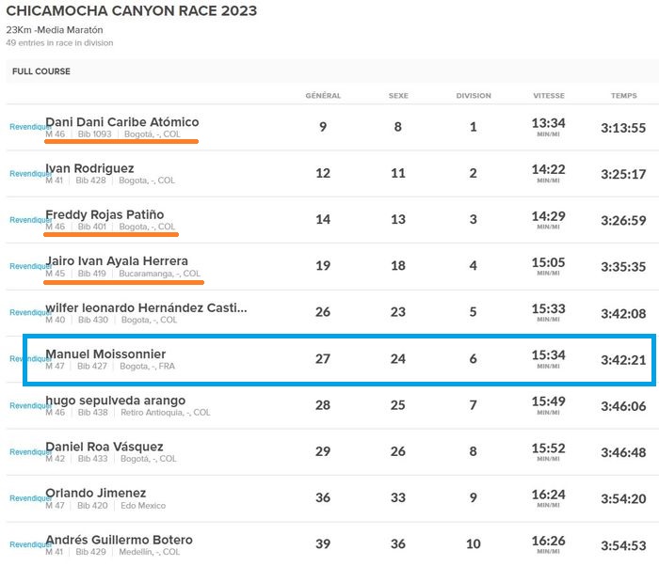Click the VITESSE column header
The width and height of the screenshot is (659, 566).
(548, 96)
